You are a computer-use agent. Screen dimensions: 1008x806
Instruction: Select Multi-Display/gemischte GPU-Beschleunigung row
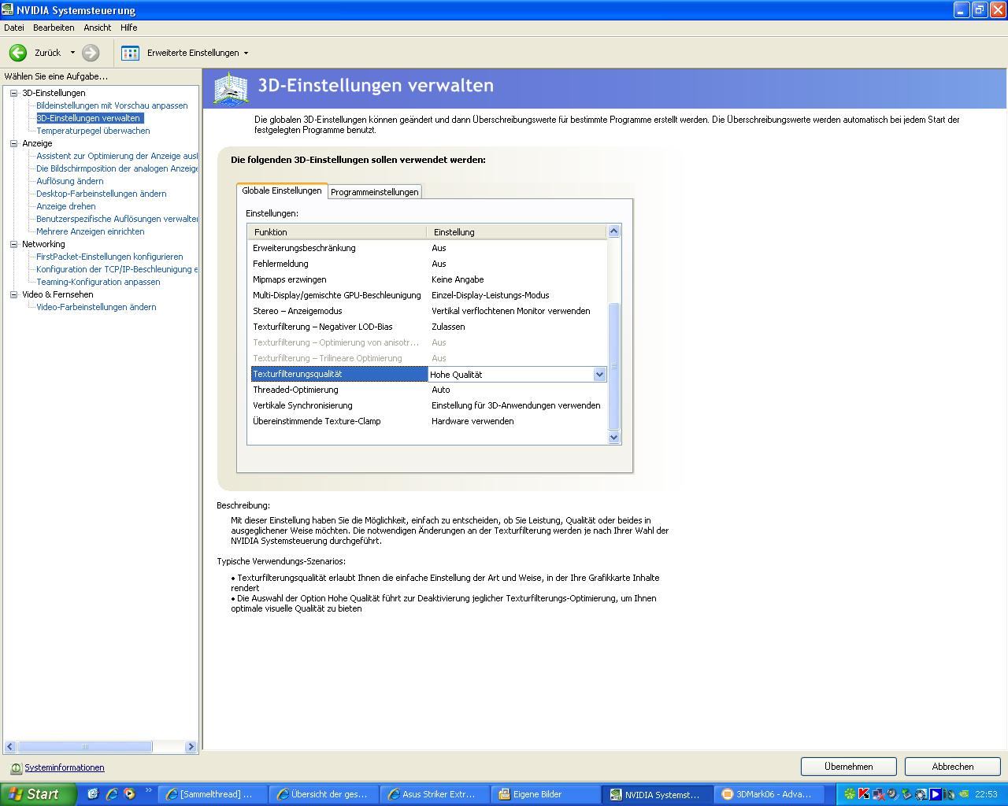point(428,295)
